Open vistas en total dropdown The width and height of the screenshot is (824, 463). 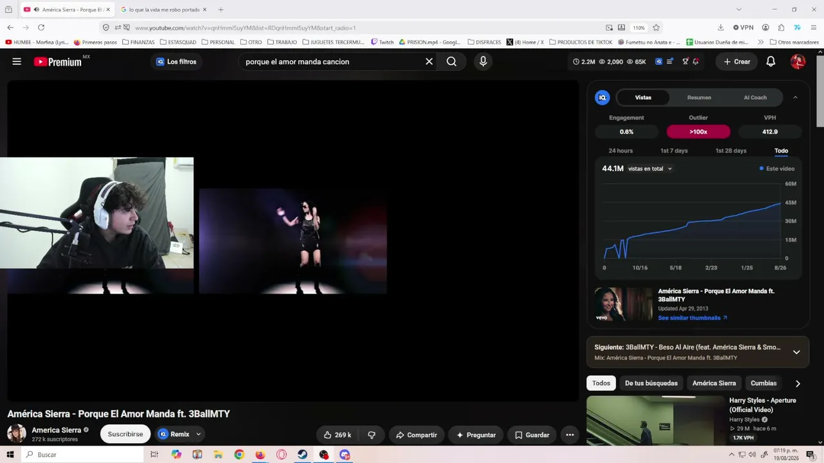pos(650,168)
